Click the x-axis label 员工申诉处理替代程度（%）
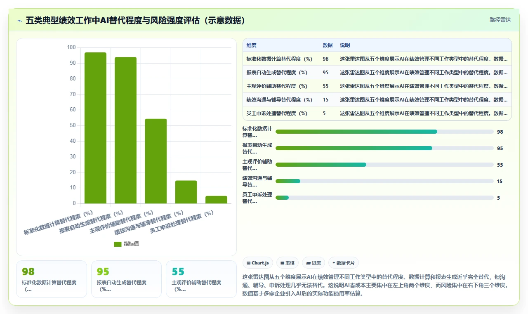528x314 pixels. point(181,222)
